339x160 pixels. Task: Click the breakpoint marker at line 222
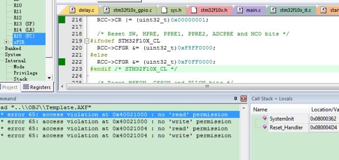point(62,62)
